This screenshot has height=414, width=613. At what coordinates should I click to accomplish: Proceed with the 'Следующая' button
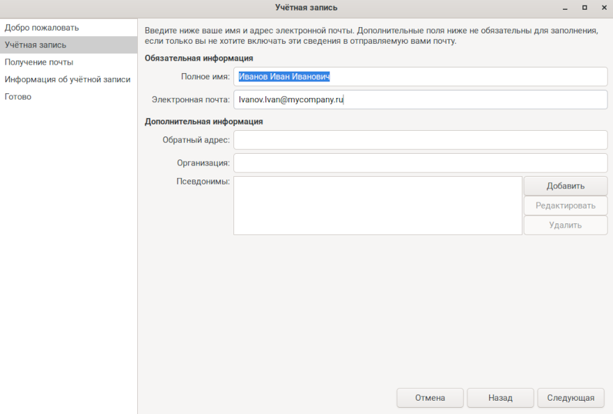(571, 398)
